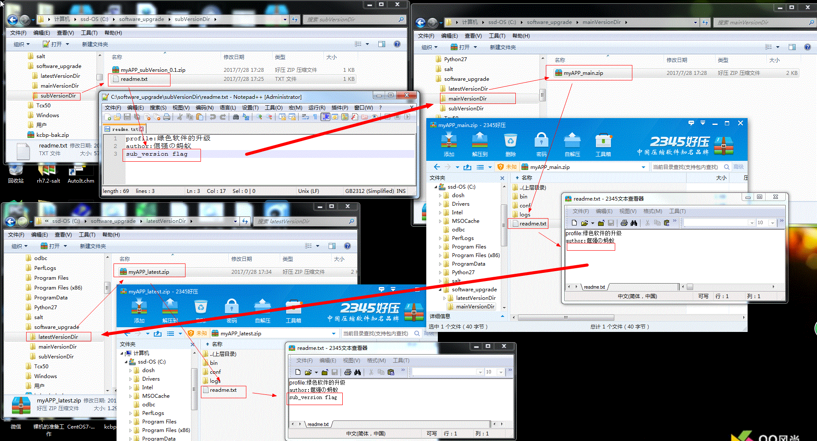The image size is (817, 441).
Task: Close the readme.txt tab in Notepad++
Action: tap(141, 129)
